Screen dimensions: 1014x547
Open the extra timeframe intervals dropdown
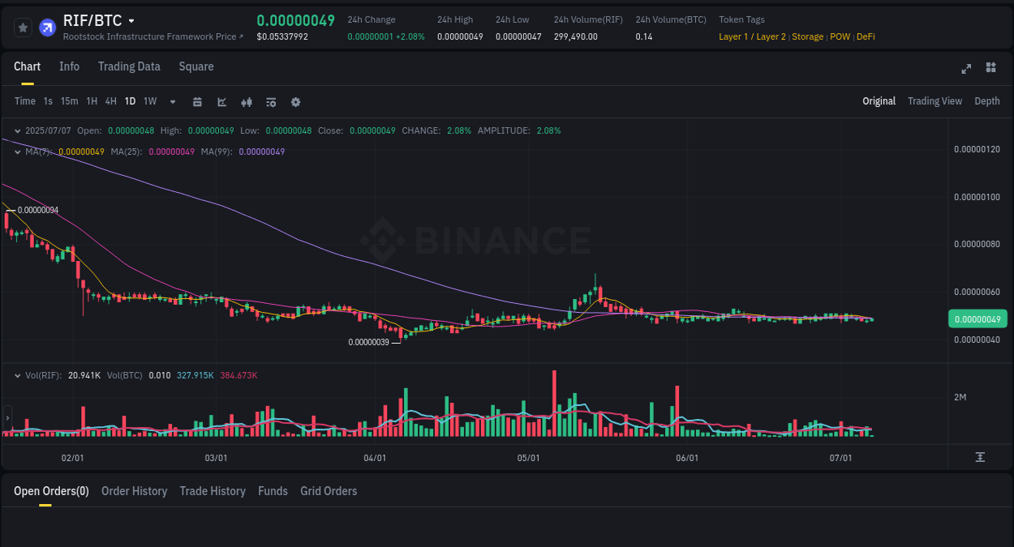(x=172, y=101)
